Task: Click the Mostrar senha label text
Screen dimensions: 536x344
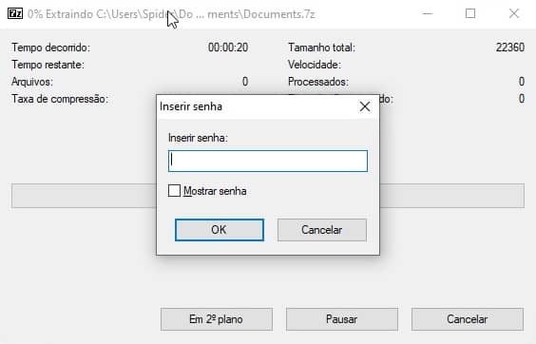Action: pos(215,191)
